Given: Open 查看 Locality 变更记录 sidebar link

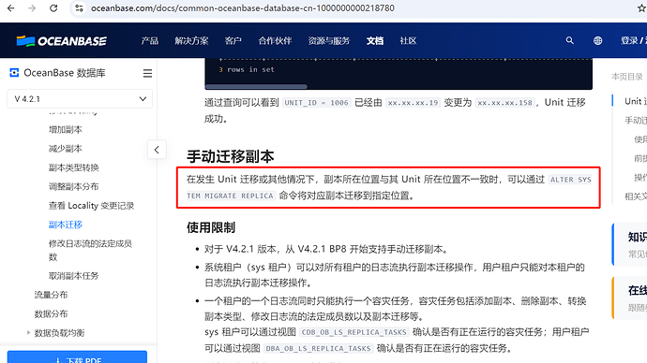Looking at the screenshot, I should [x=91, y=206].
